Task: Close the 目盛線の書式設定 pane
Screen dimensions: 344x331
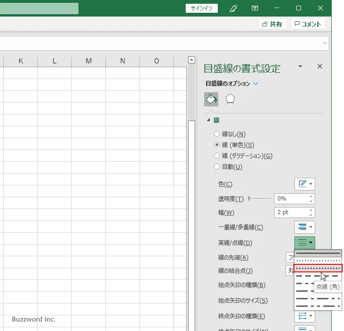Action: coord(320,66)
